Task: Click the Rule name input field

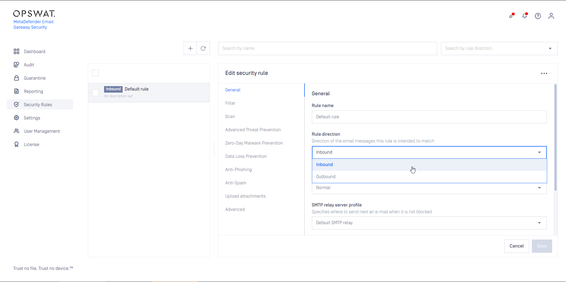Action: point(429,117)
